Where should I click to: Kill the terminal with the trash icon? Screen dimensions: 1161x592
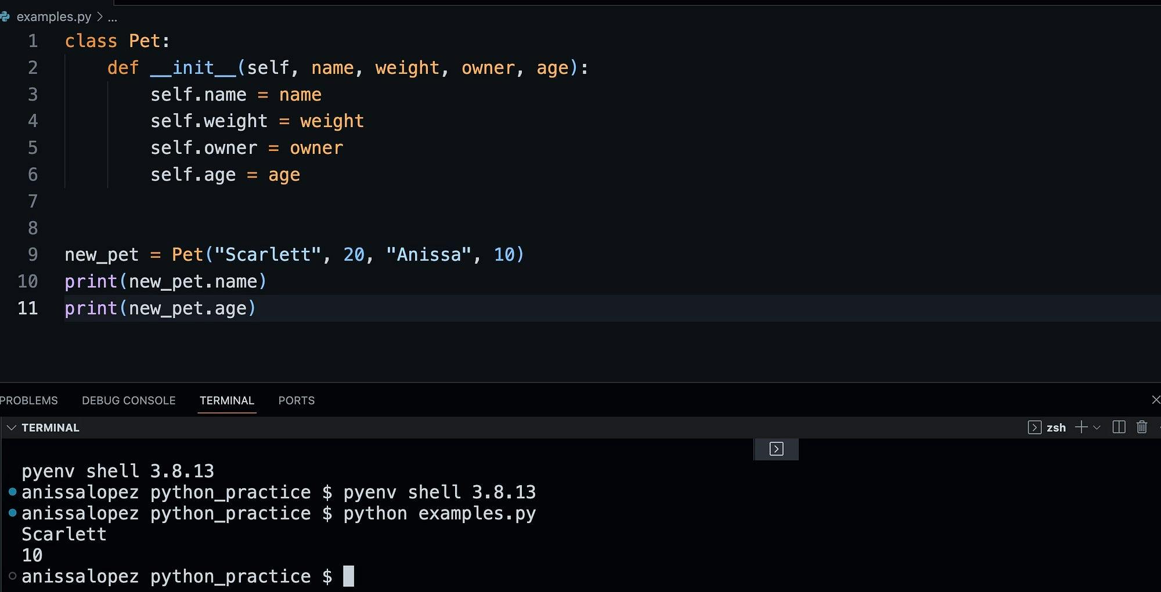1142,427
